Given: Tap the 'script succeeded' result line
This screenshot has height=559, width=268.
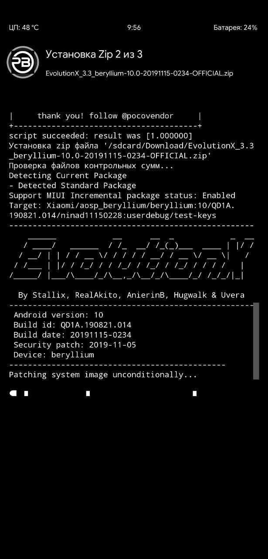Looking at the screenshot, I should pos(101,136).
